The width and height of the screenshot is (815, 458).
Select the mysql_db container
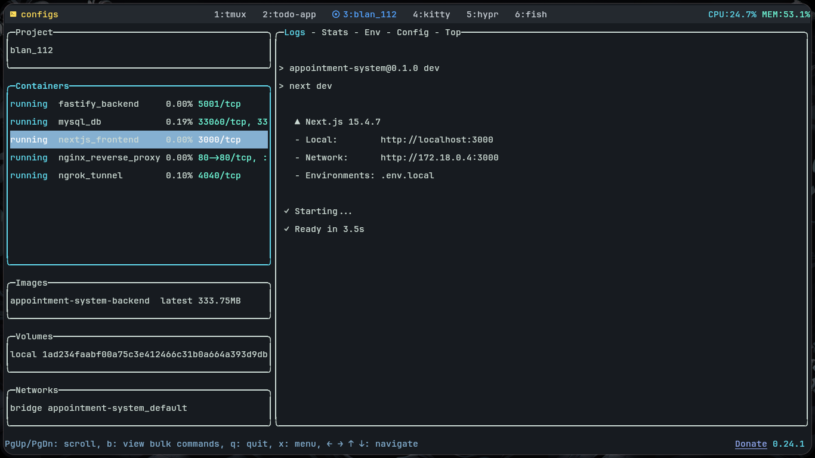[80, 122]
